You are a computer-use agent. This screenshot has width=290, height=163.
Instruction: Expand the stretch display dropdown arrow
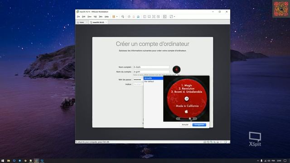pyautogui.click(x=174, y=17)
